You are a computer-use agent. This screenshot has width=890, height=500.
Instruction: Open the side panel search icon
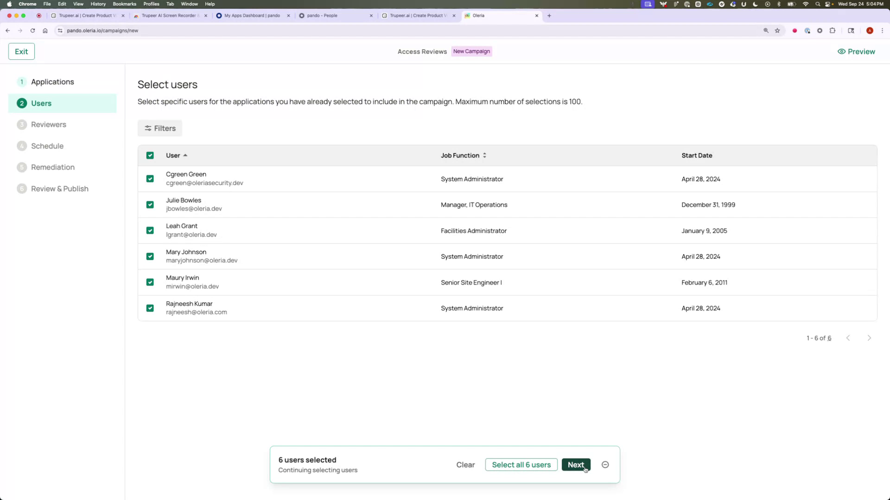coord(851,31)
